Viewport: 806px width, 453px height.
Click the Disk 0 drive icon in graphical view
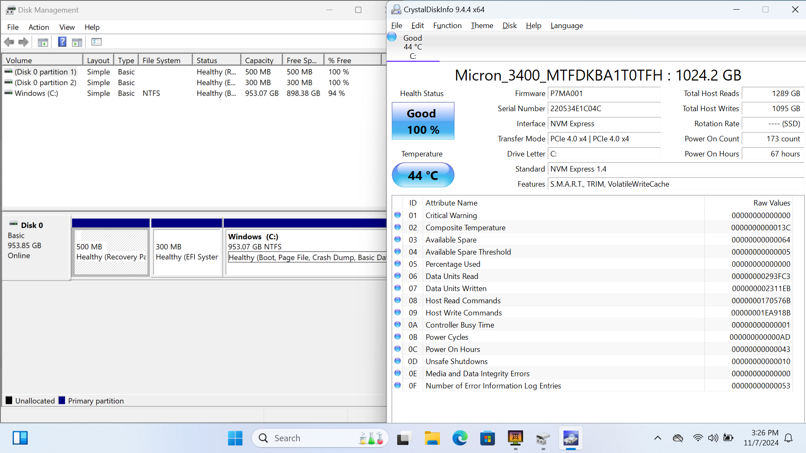pos(13,224)
